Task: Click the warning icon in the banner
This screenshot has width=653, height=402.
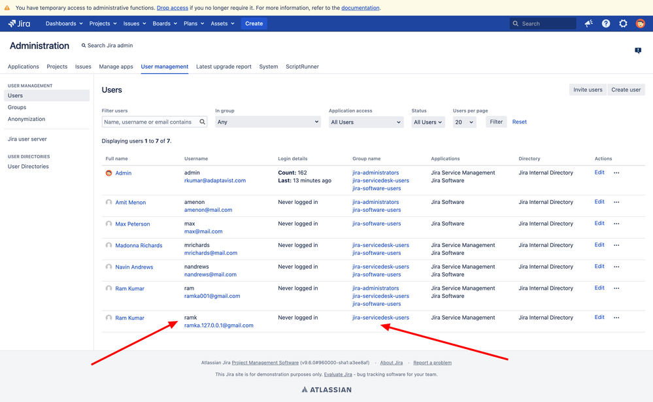Action: [x=7, y=7]
